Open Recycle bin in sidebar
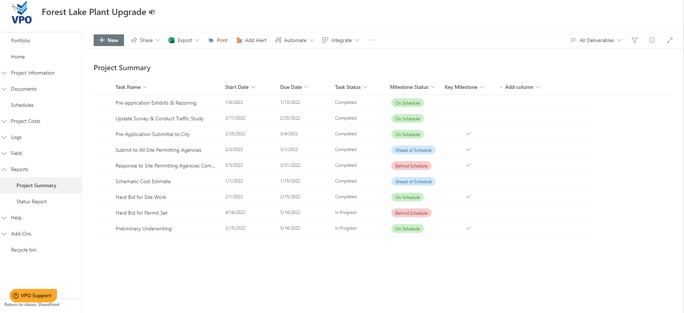684x313 pixels. [x=23, y=250]
